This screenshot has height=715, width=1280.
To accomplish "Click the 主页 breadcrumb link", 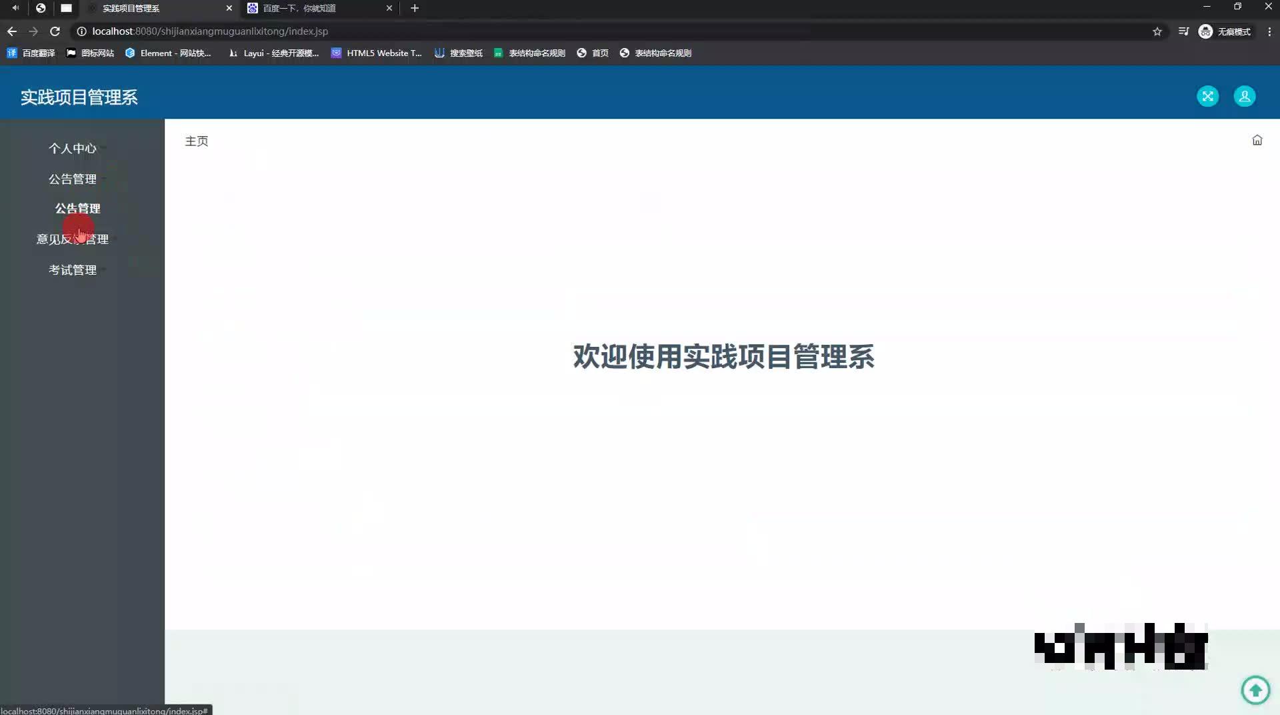I will 197,141.
